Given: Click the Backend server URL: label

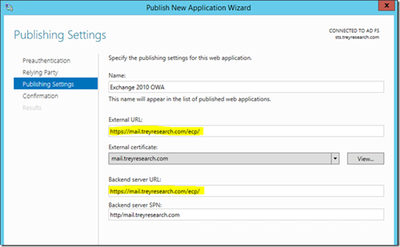Looking at the screenshot, I should coord(135,180).
